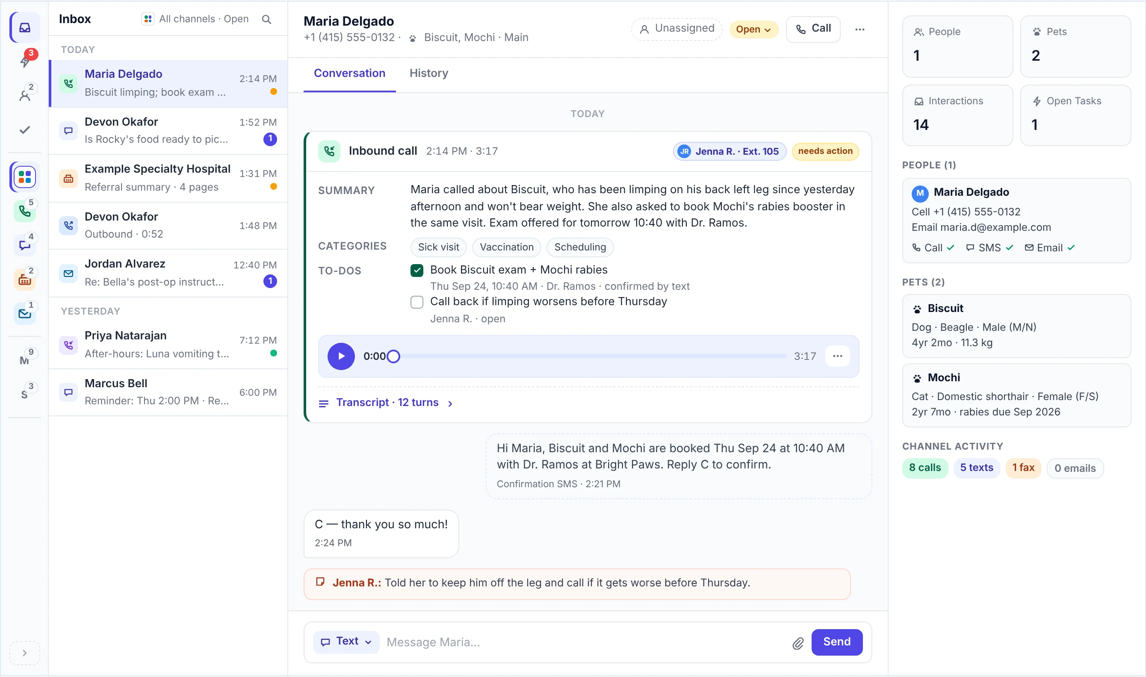Filter by texts channel icon in sidebar
The height and width of the screenshot is (677, 1146).
point(25,245)
